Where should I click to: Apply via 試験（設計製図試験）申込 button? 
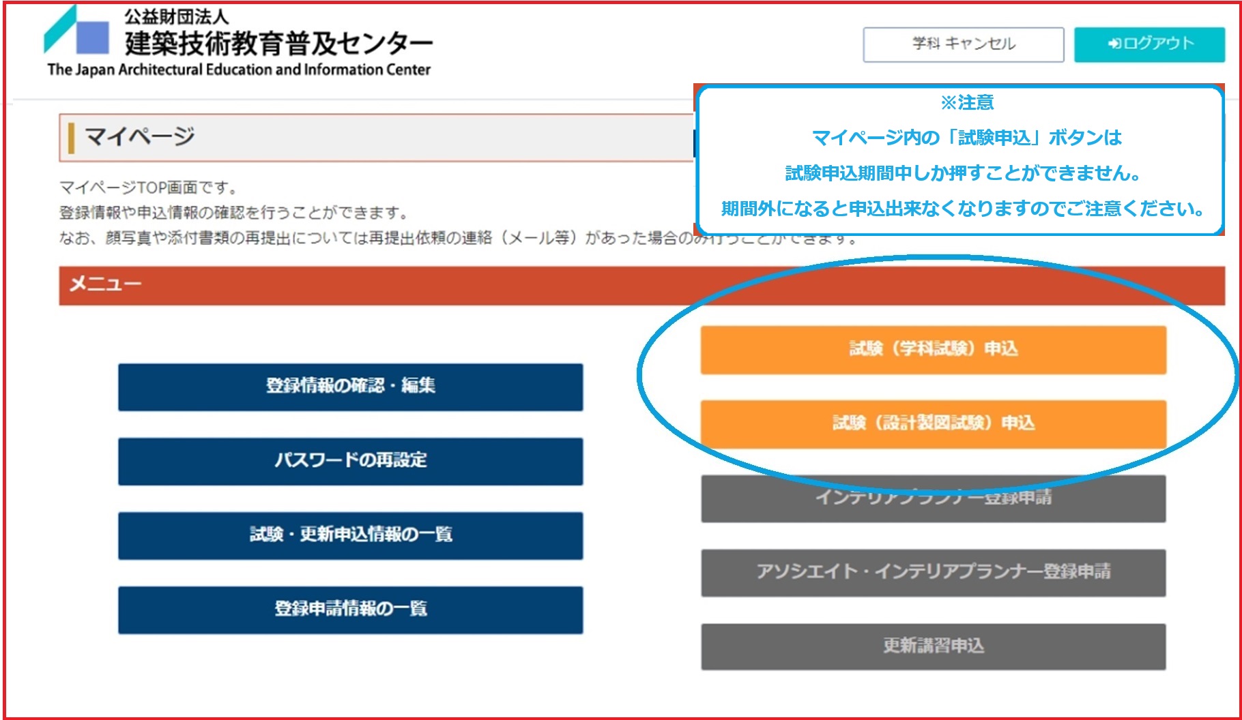(x=933, y=423)
